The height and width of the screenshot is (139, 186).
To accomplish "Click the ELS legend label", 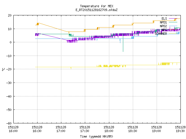I will click(164, 19).
